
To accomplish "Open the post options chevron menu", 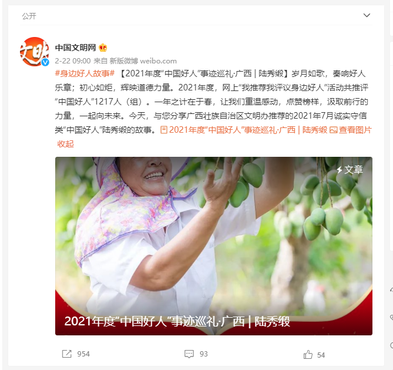I will point(367,15).
